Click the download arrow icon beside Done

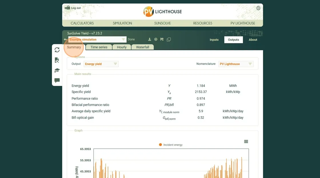click(149, 40)
